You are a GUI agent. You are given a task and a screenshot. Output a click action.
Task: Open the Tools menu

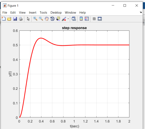pyautogui.click(x=44, y=12)
